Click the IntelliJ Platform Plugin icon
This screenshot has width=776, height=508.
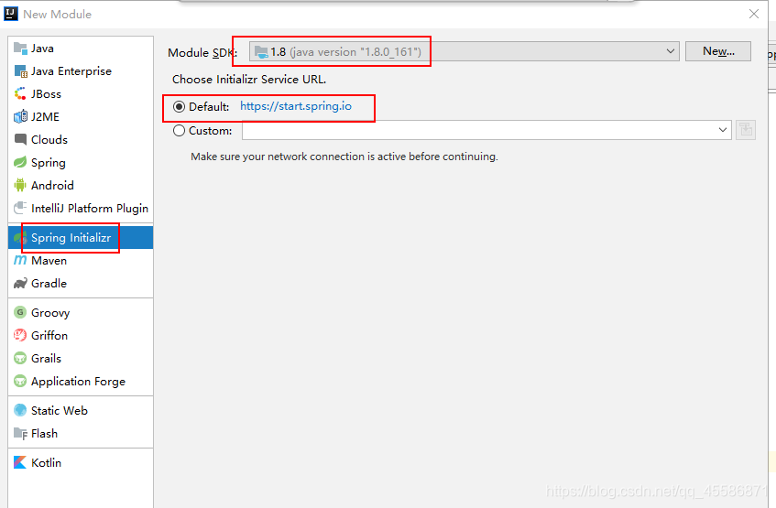tap(20, 208)
